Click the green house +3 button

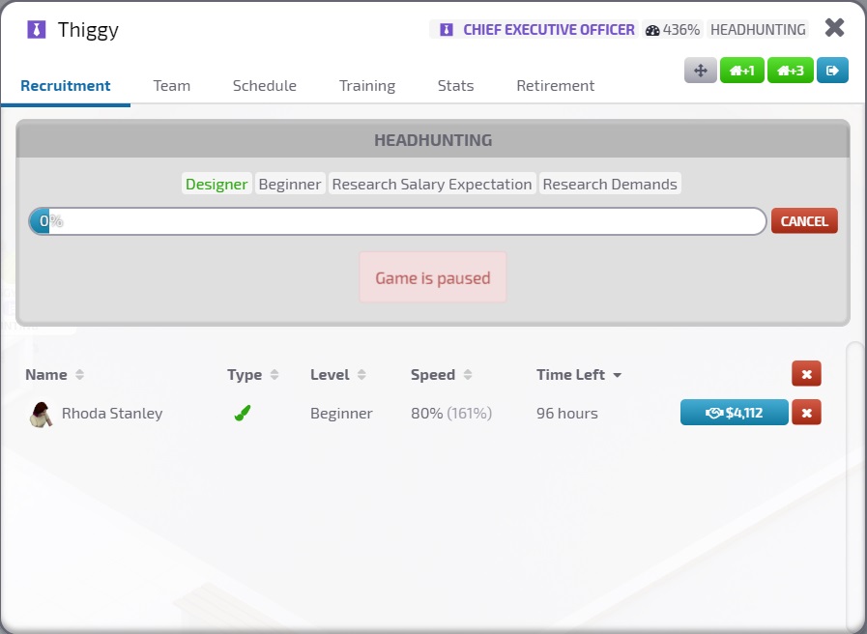click(791, 71)
